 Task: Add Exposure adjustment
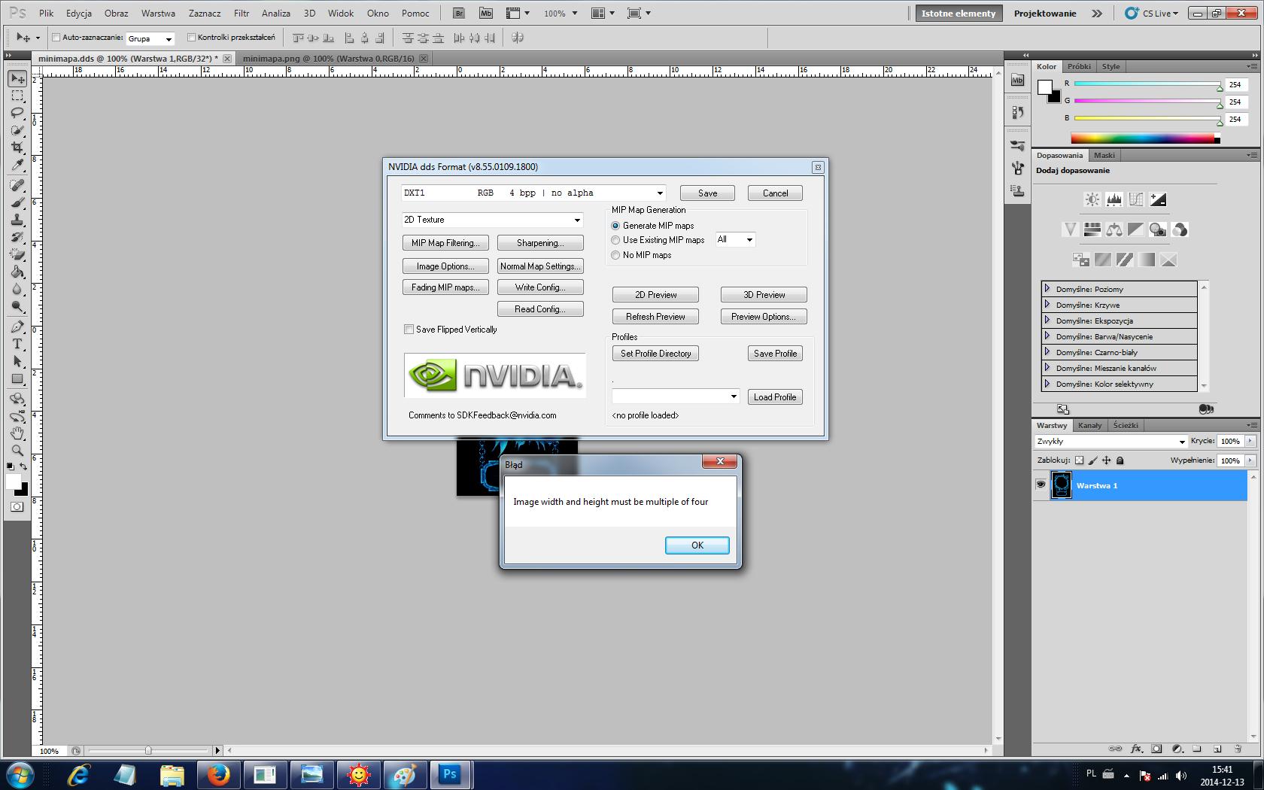point(1159,199)
